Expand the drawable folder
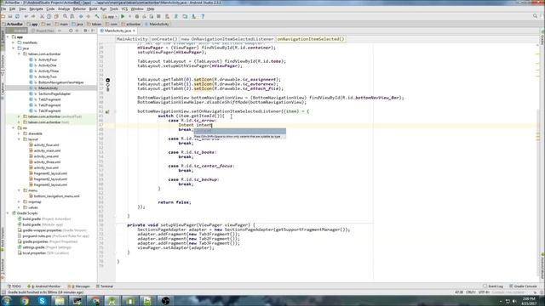This screenshot has width=545, height=306. (19, 133)
